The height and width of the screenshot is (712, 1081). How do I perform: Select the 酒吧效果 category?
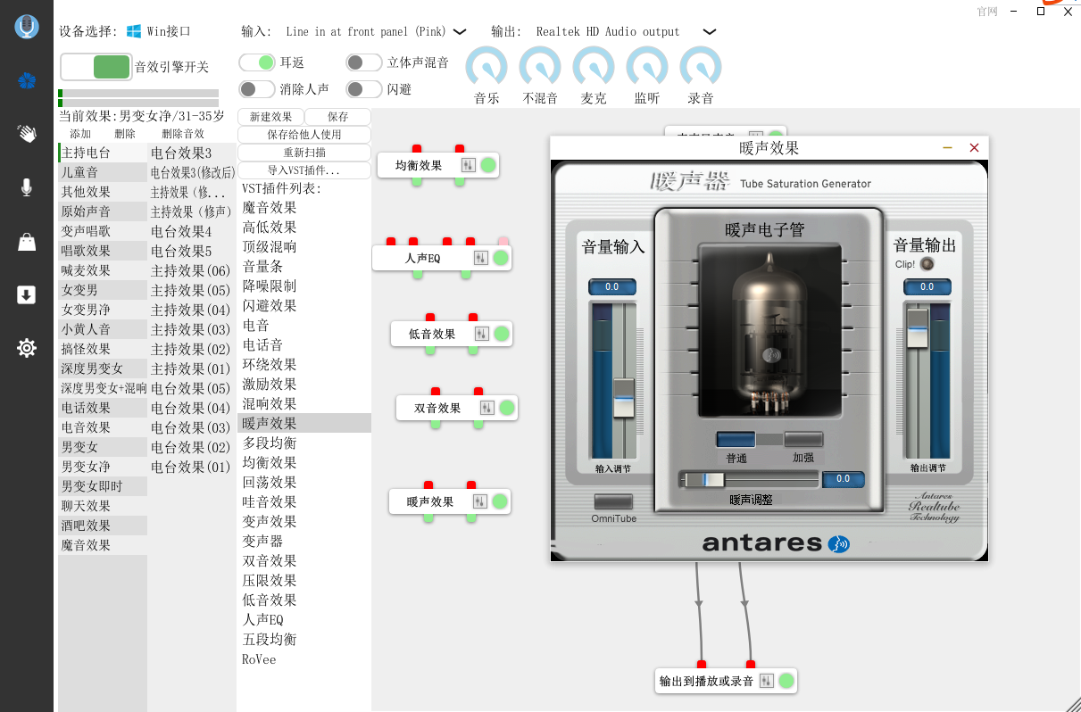coord(103,526)
